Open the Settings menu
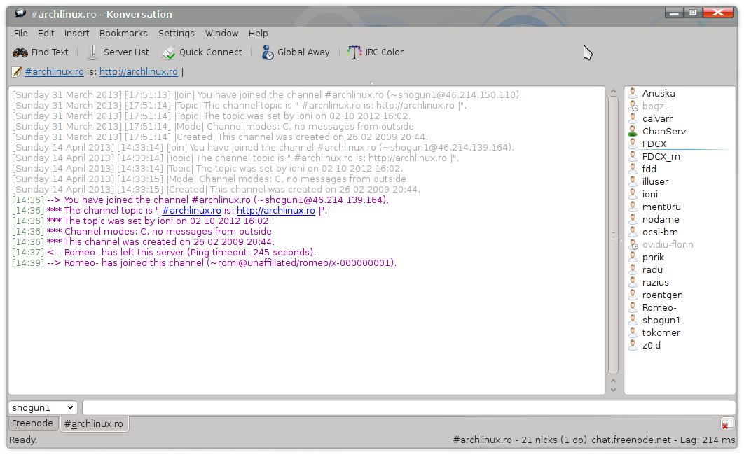The image size is (744, 455). pyautogui.click(x=176, y=33)
